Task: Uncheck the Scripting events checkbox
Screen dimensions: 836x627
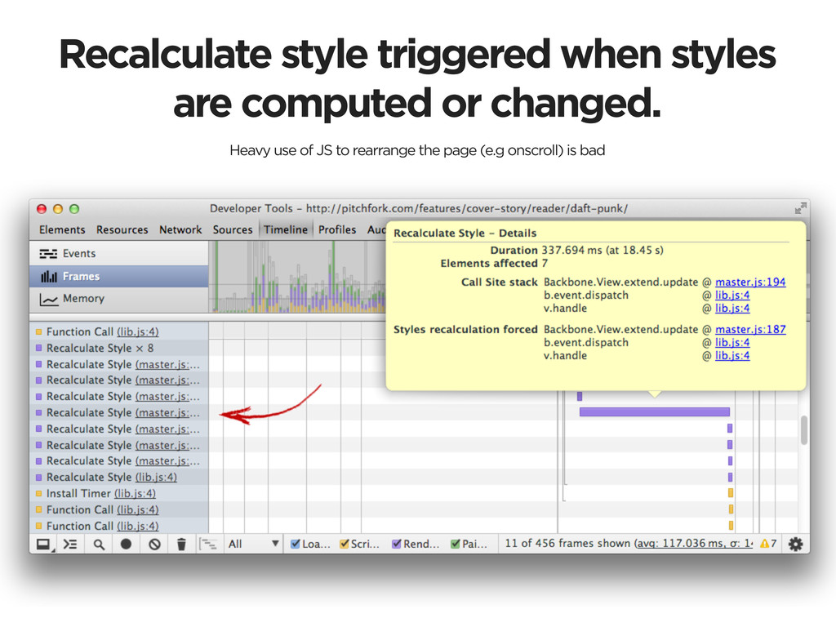Action: click(345, 544)
